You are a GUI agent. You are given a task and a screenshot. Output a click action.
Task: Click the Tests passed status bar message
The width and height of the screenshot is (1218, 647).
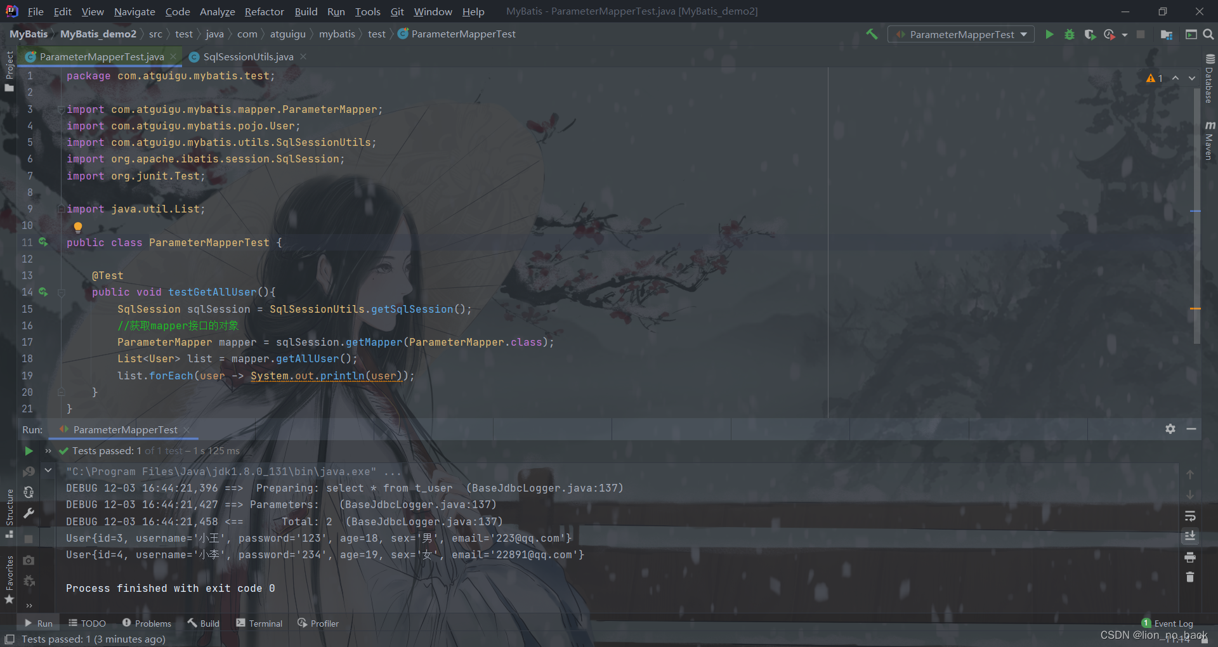tap(93, 639)
